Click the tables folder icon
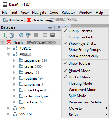Image resolution: width=109 pixels, height=118 pixels. 21,66
